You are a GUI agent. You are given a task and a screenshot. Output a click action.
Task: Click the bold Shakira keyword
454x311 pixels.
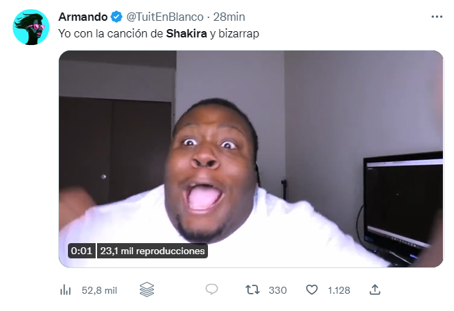point(186,33)
